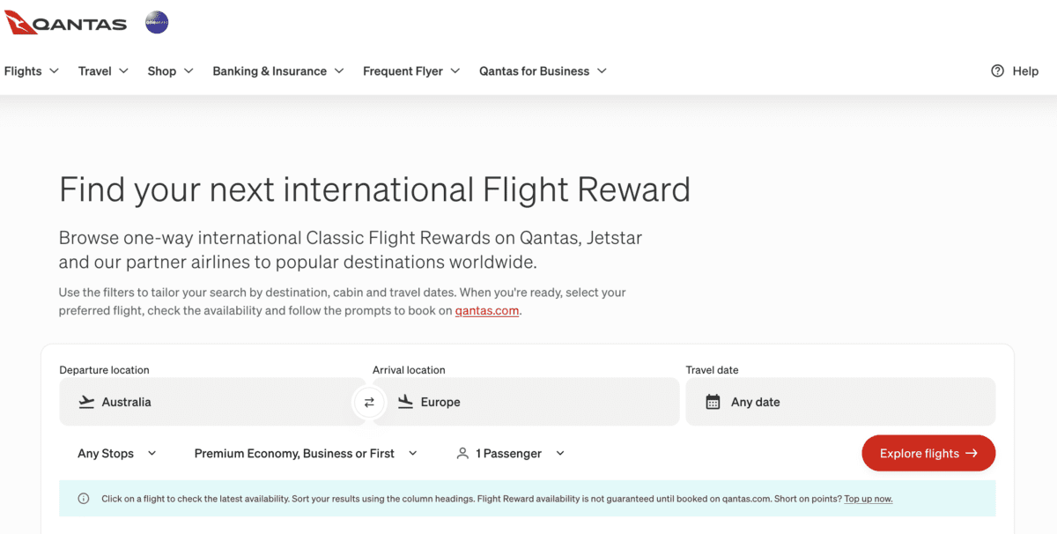
Task: Click the calendar icon for travel date
Action: click(713, 402)
